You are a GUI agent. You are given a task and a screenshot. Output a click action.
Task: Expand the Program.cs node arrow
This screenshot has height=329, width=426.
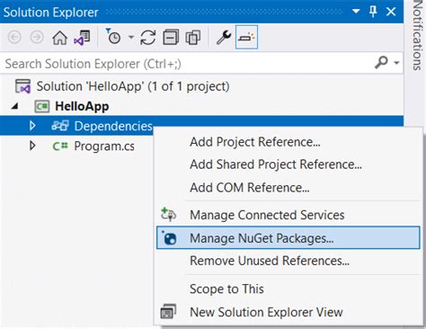(x=32, y=146)
